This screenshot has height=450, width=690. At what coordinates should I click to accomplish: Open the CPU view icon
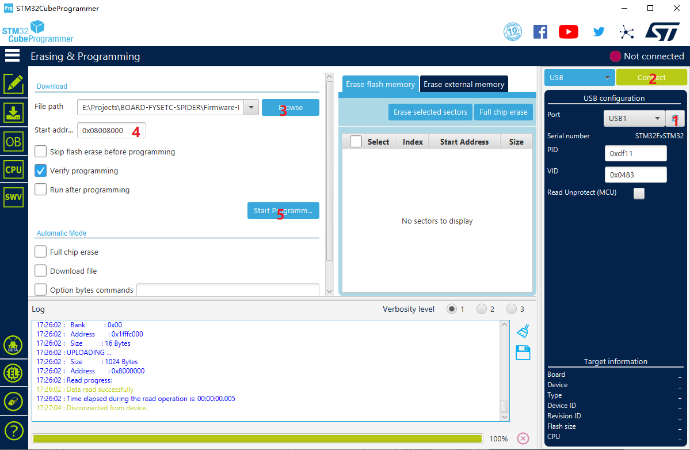pyautogui.click(x=14, y=170)
